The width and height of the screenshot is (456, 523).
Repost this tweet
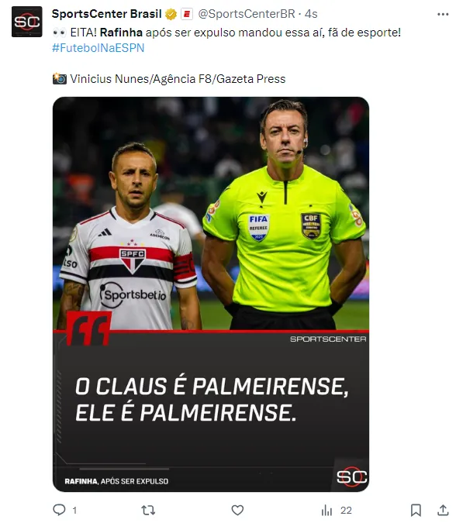148,510
